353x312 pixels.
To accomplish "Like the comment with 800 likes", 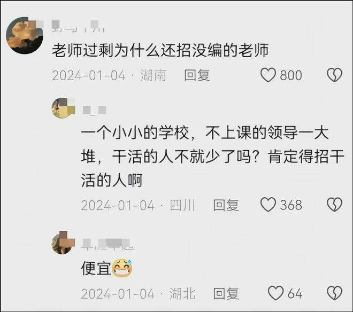I will click(x=268, y=75).
